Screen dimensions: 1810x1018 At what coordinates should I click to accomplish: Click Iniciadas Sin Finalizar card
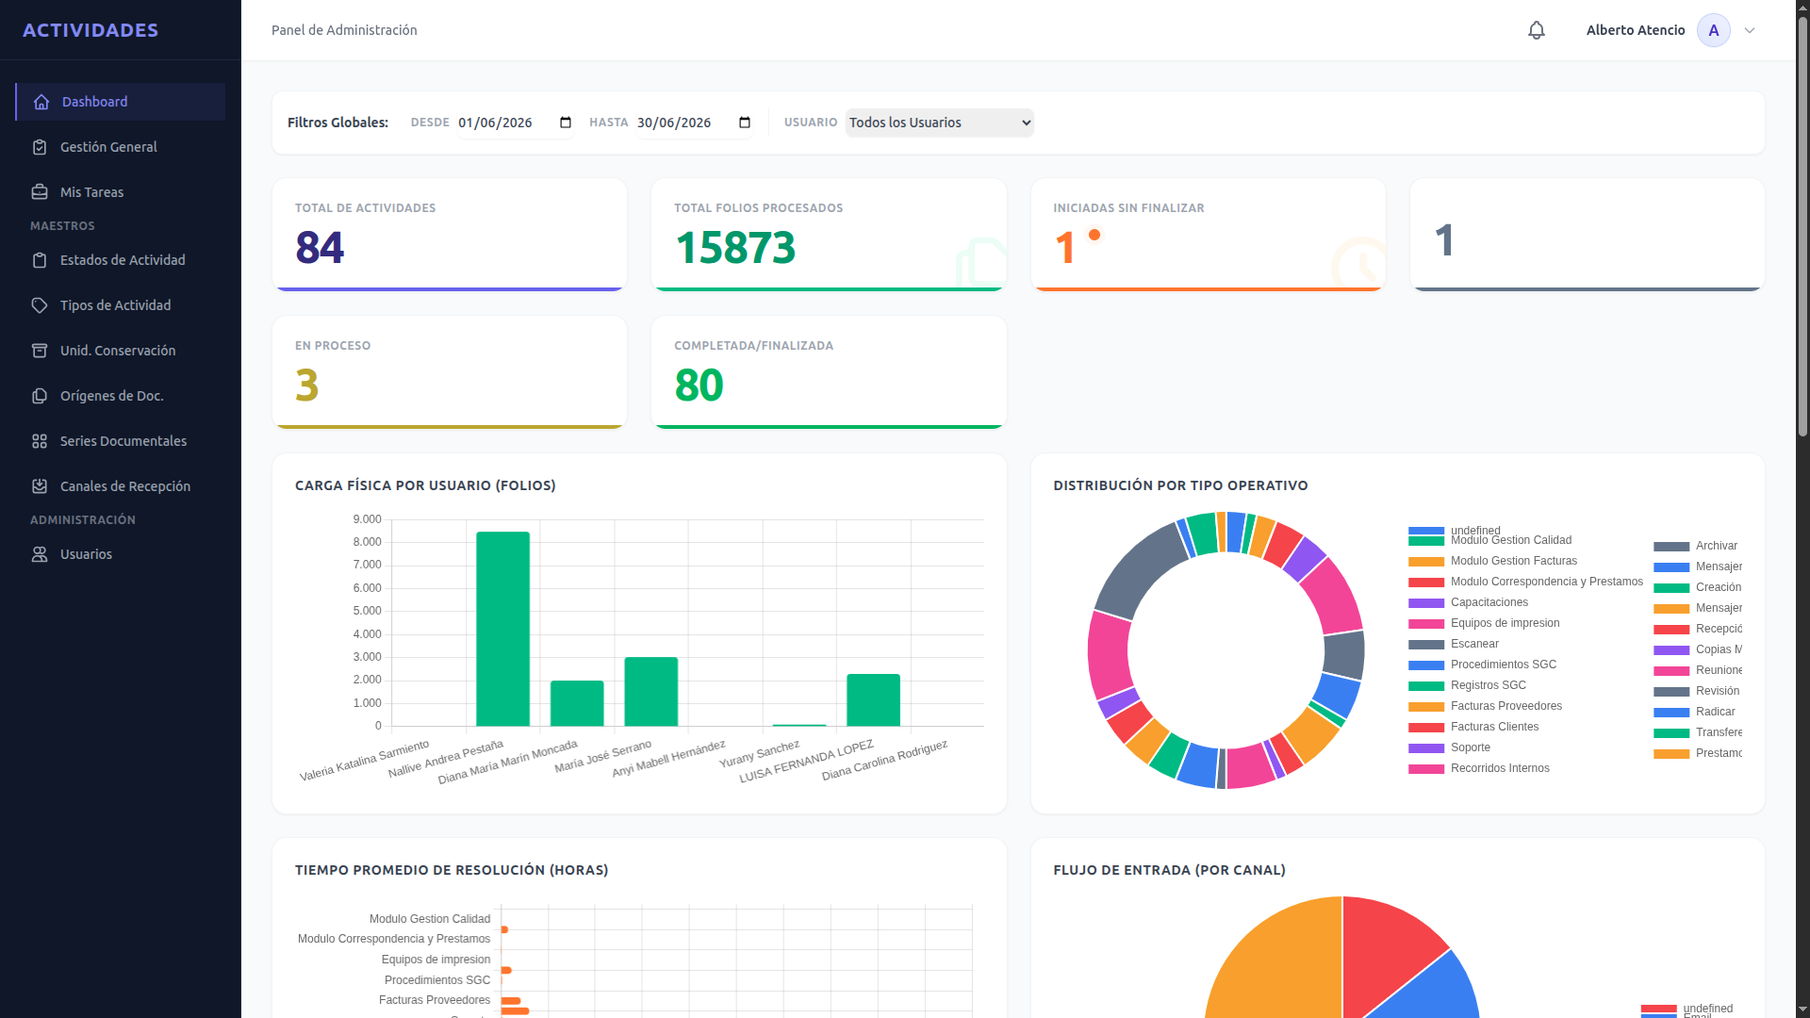(x=1209, y=235)
